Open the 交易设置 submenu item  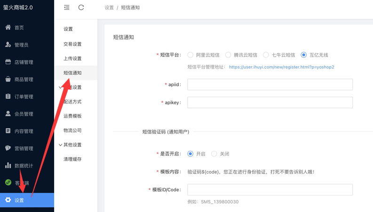coord(72,44)
